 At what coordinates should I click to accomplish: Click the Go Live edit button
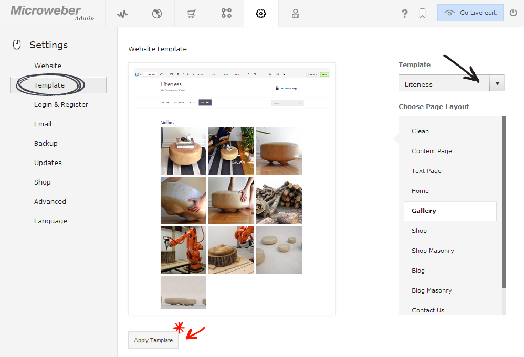(470, 13)
